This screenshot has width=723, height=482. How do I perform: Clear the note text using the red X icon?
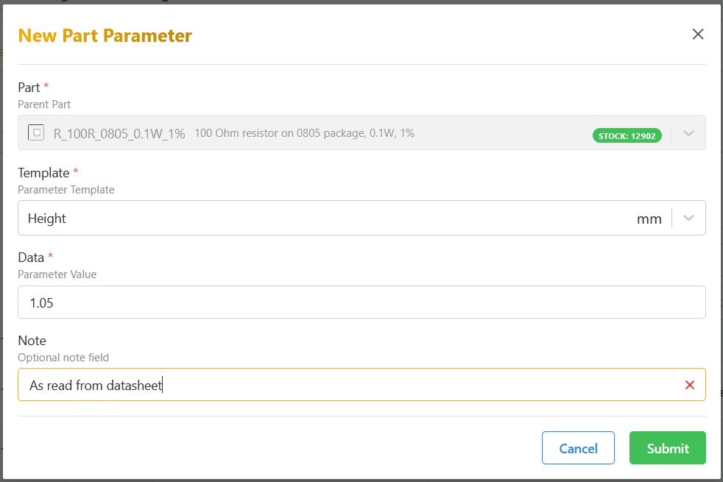pyautogui.click(x=690, y=384)
